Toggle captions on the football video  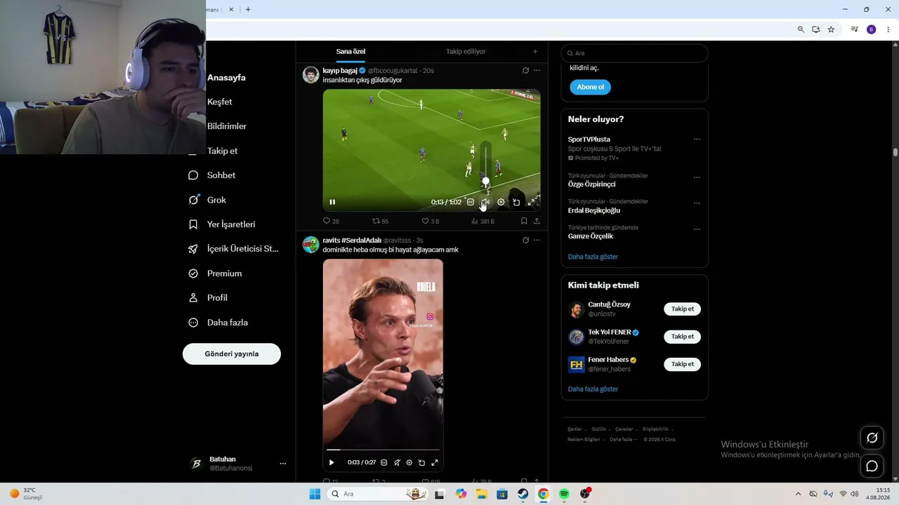pos(471,202)
